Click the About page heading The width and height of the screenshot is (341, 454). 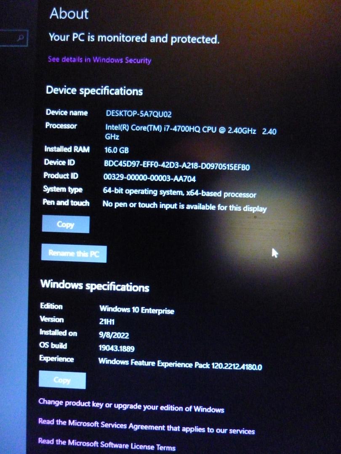tap(69, 14)
